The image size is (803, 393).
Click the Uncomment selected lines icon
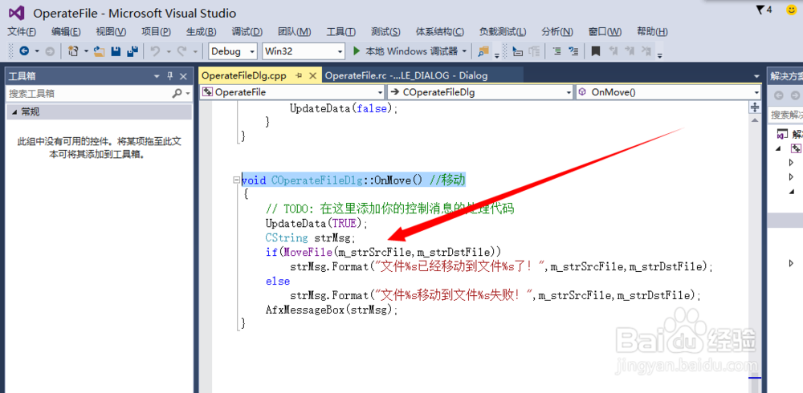[574, 51]
